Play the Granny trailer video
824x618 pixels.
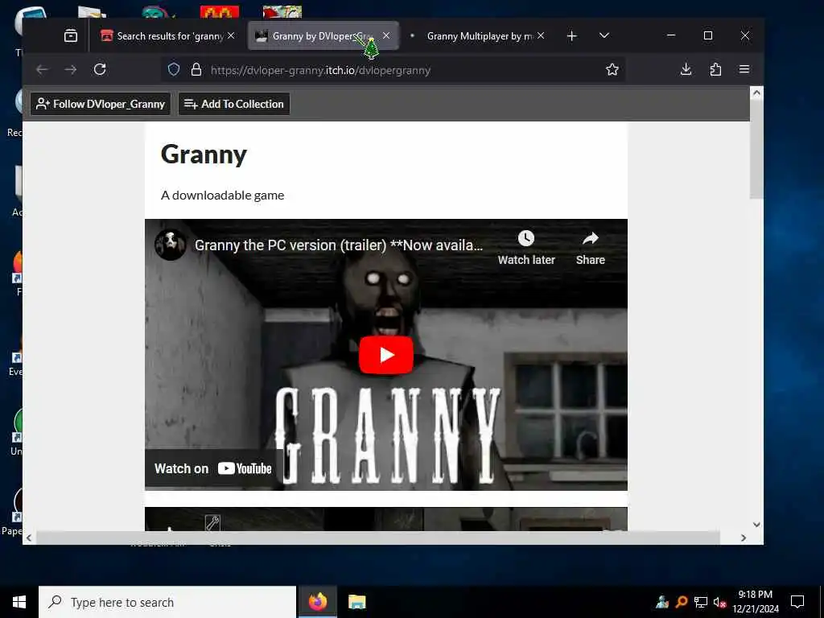tap(386, 355)
